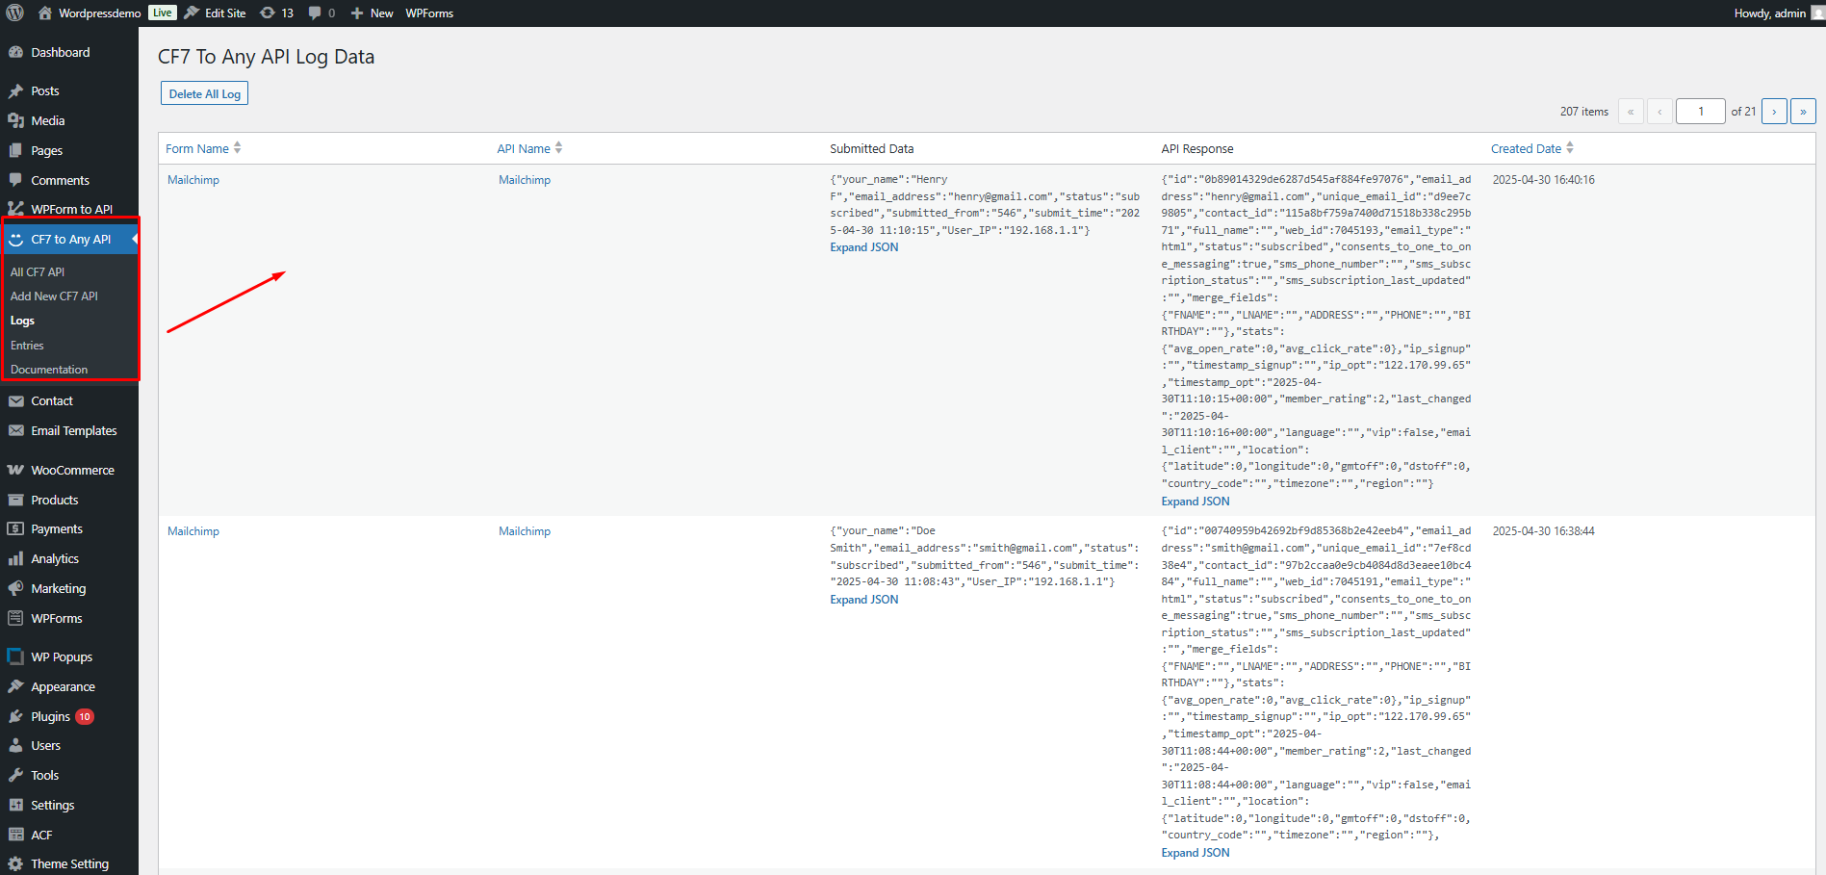Go to the next page of logs

pos(1774,111)
